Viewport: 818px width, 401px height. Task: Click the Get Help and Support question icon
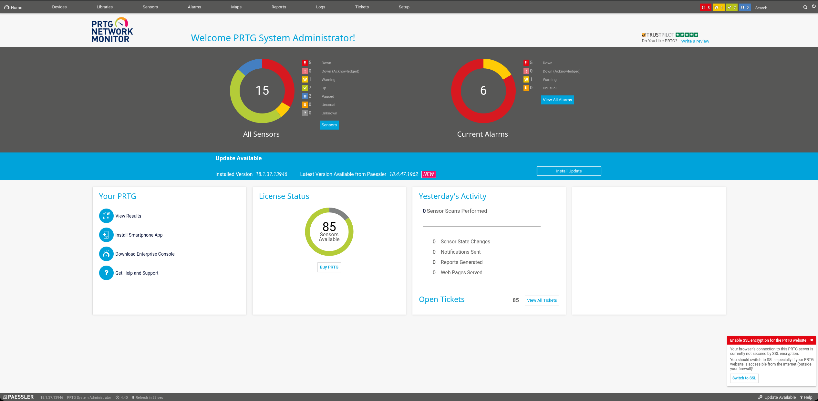pos(106,273)
